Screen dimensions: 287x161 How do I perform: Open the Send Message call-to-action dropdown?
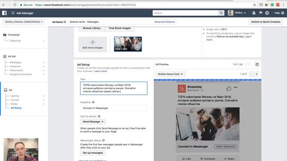pos(93,122)
